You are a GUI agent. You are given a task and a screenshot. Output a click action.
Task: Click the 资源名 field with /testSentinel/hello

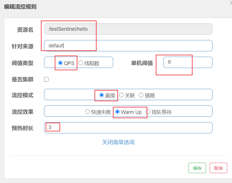coord(128,29)
